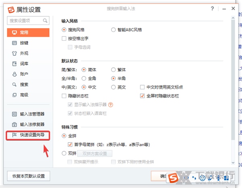
Task: Tick the 隐藏状态栏 checkbox
Action: click(x=64, y=96)
